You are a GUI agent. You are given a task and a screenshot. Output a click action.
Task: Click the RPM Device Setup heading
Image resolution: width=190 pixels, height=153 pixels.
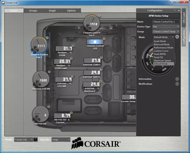[x=159, y=16]
